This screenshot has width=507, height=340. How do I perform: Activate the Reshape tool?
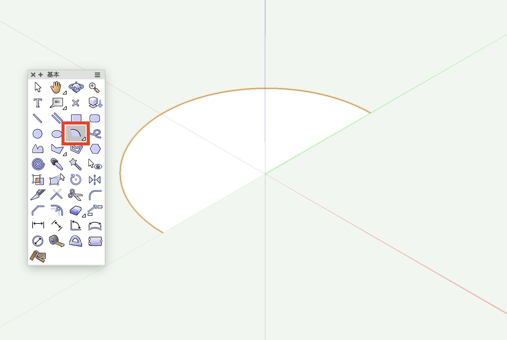(57, 180)
